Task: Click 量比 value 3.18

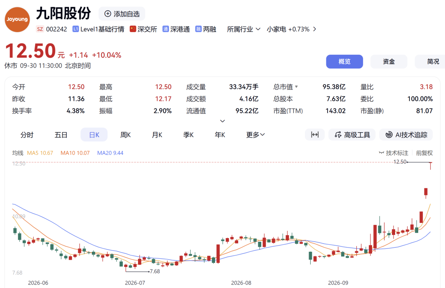Action: 426,87
